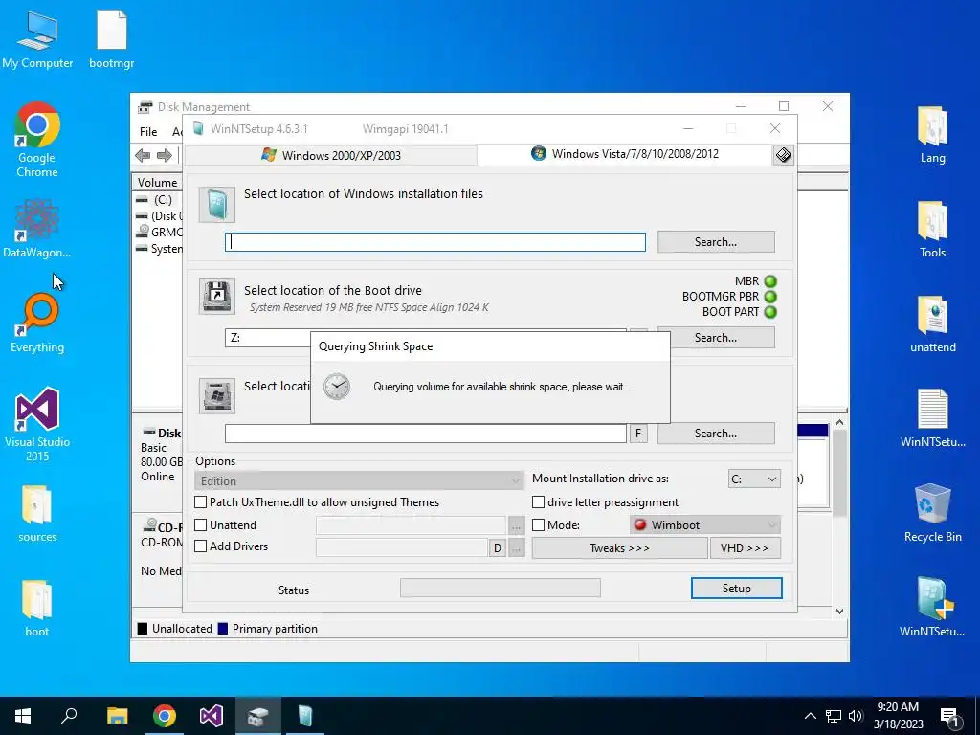Open the notification center icon
980x735 pixels.
coord(950,716)
